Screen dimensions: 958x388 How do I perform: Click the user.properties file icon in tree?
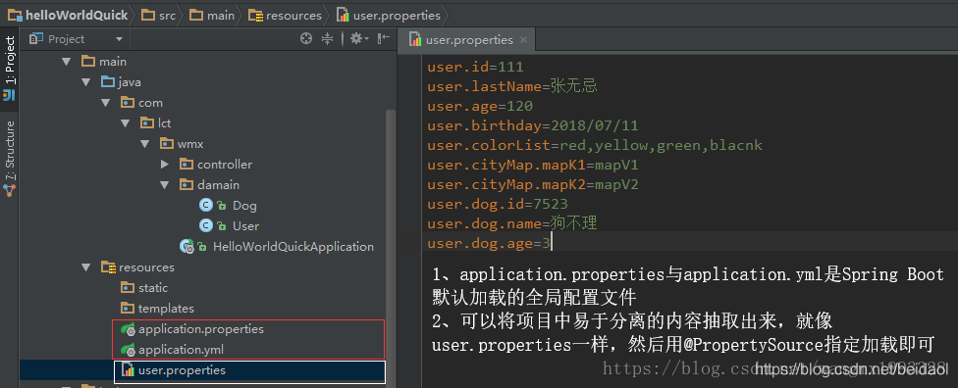click(129, 370)
